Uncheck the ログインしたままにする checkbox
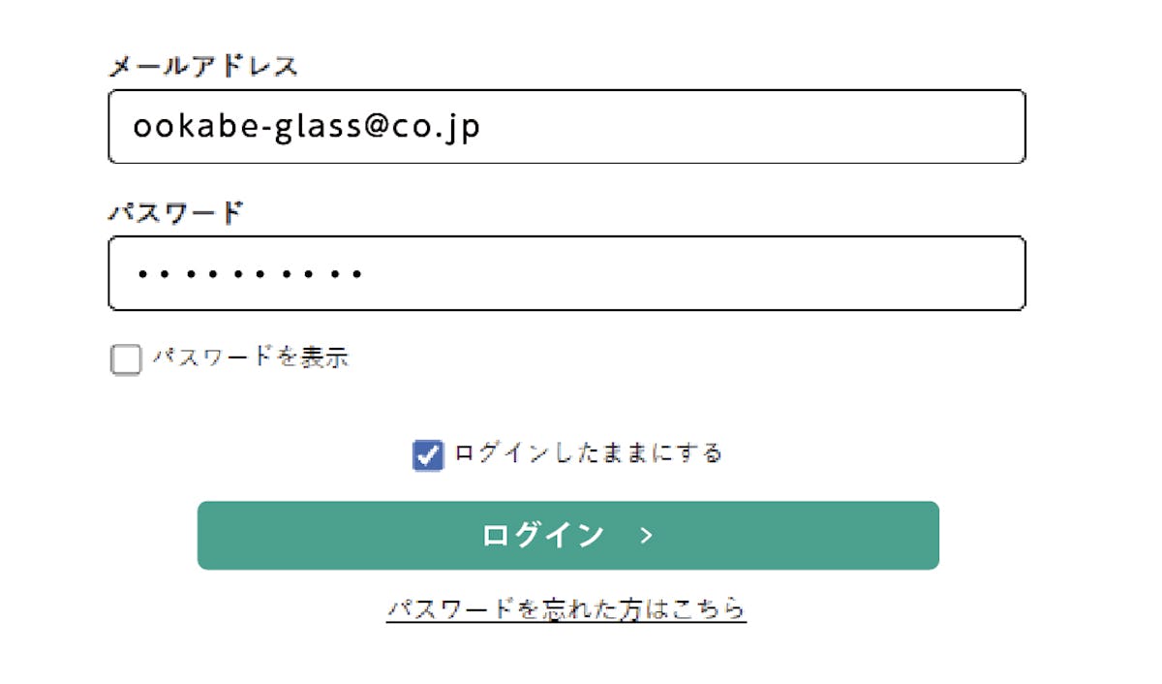The image size is (1162, 684). click(x=427, y=455)
